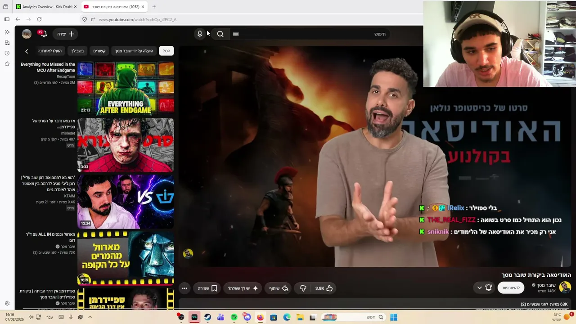Open site permissions icon in address bar
The width and height of the screenshot is (576, 324).
pos(93,19)
